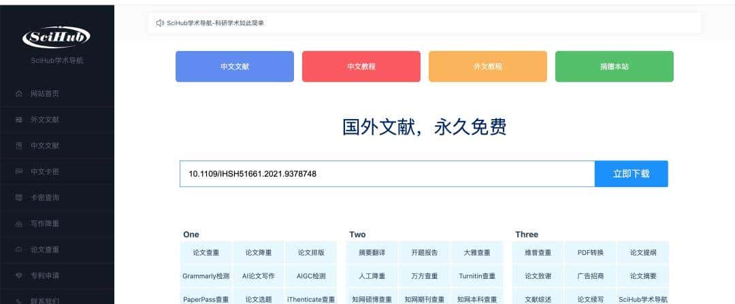Click the icon beside 卡密查询
Image resolution: width=735 pixels, height=304 pixels.
point(19,198)
